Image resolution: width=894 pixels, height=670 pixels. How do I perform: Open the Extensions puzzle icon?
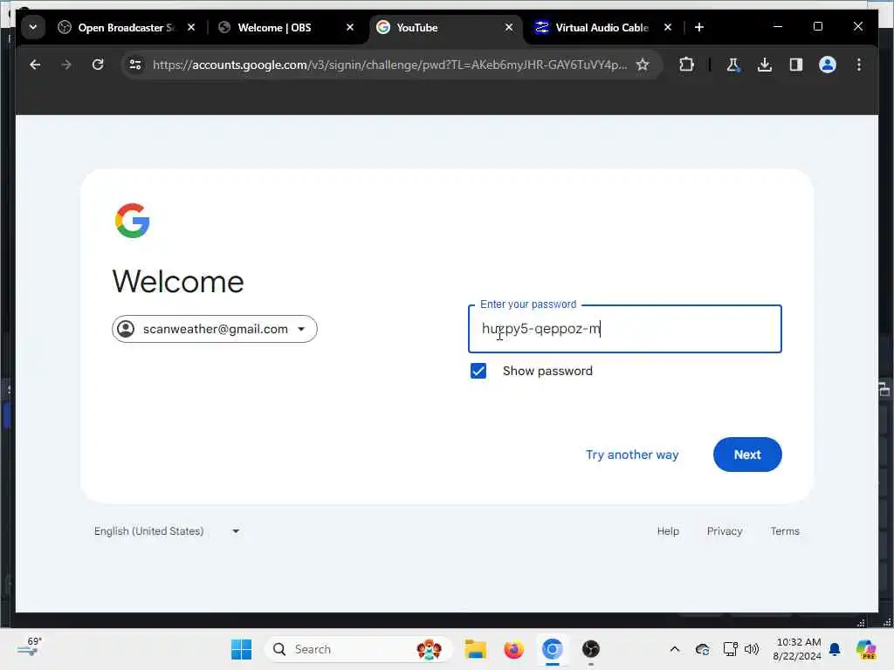pyautogui.click(x=686, y=65)
